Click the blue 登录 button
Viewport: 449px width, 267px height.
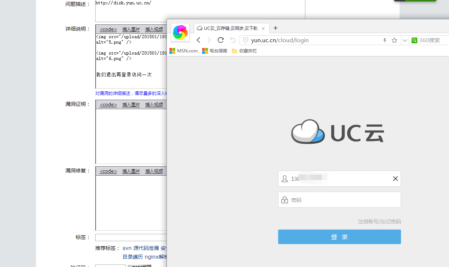click(340, 237)
